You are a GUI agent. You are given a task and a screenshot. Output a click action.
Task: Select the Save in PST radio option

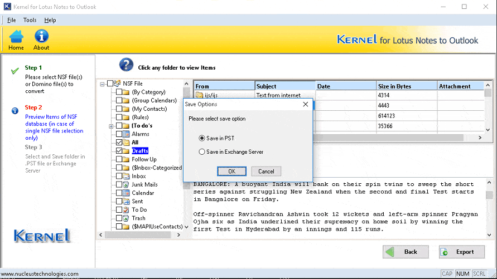pos(202,138)
